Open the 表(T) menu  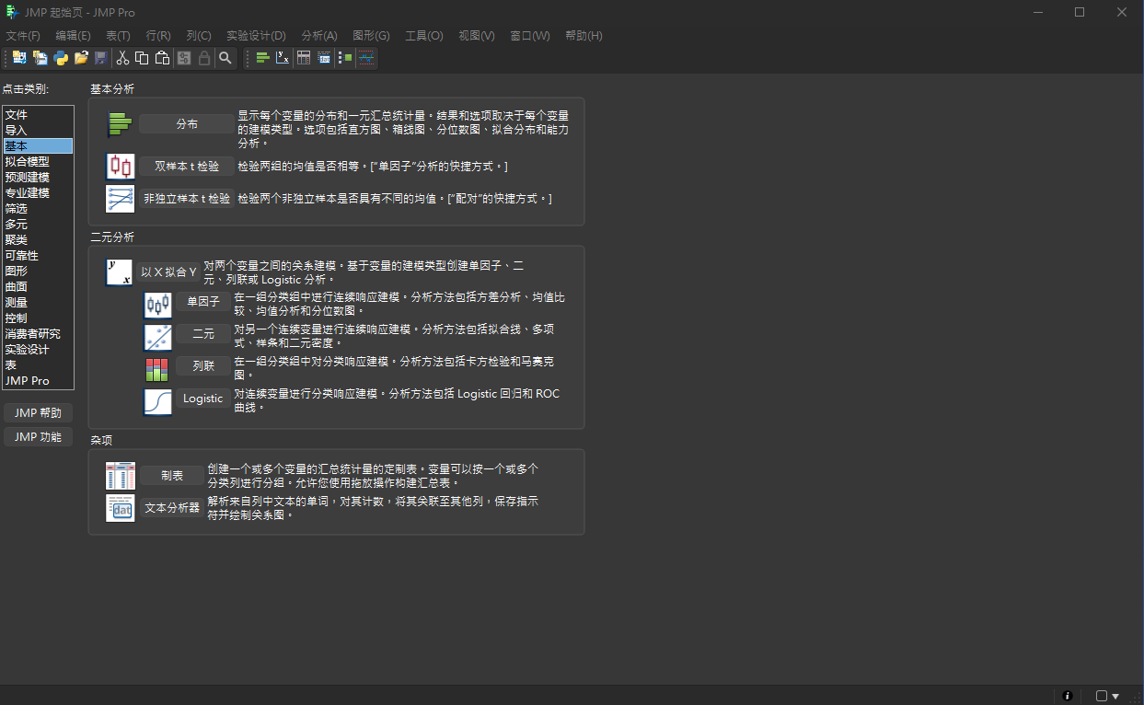coord(118,36)
